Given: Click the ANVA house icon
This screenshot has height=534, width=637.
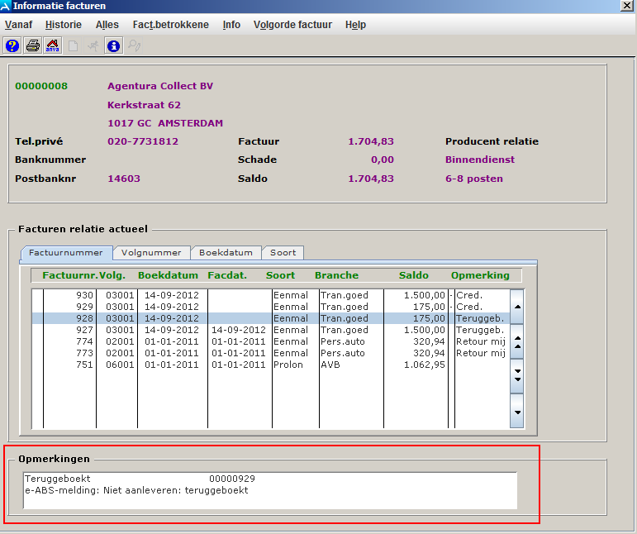Looking at the screenshot, I should coord(52,45).
